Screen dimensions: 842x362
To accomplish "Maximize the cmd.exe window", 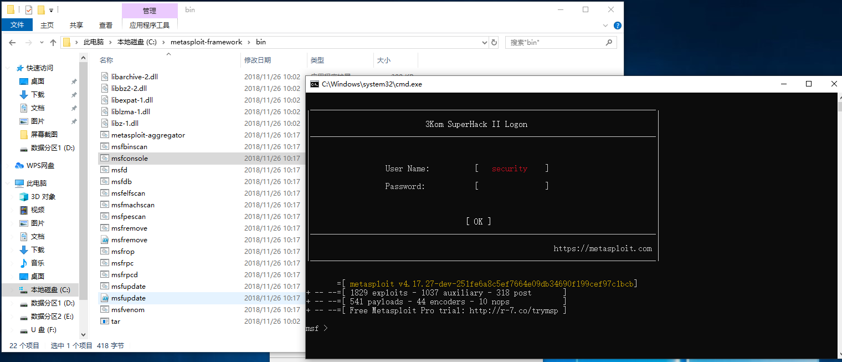I will 809,84.
